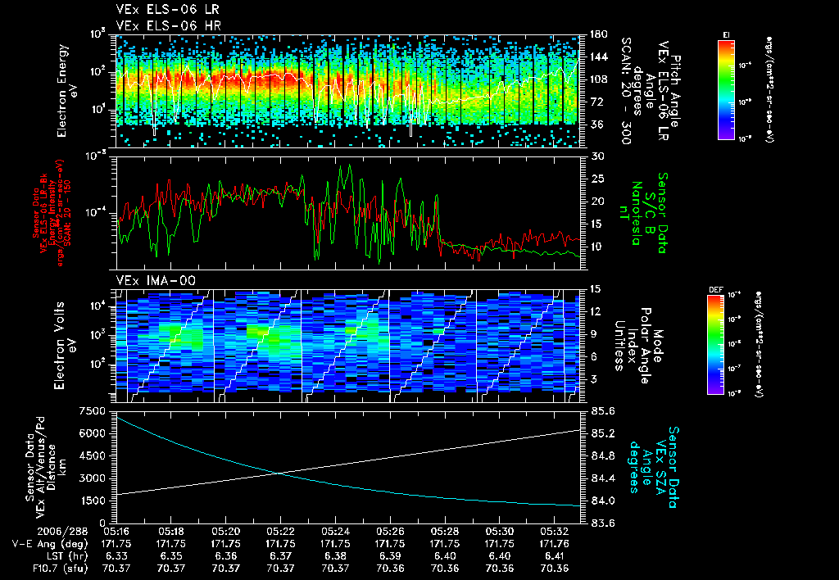The width and height of the screenshot is (839, 580).
Task: Click the 05:26 time tick label
Action: (390, 532)
